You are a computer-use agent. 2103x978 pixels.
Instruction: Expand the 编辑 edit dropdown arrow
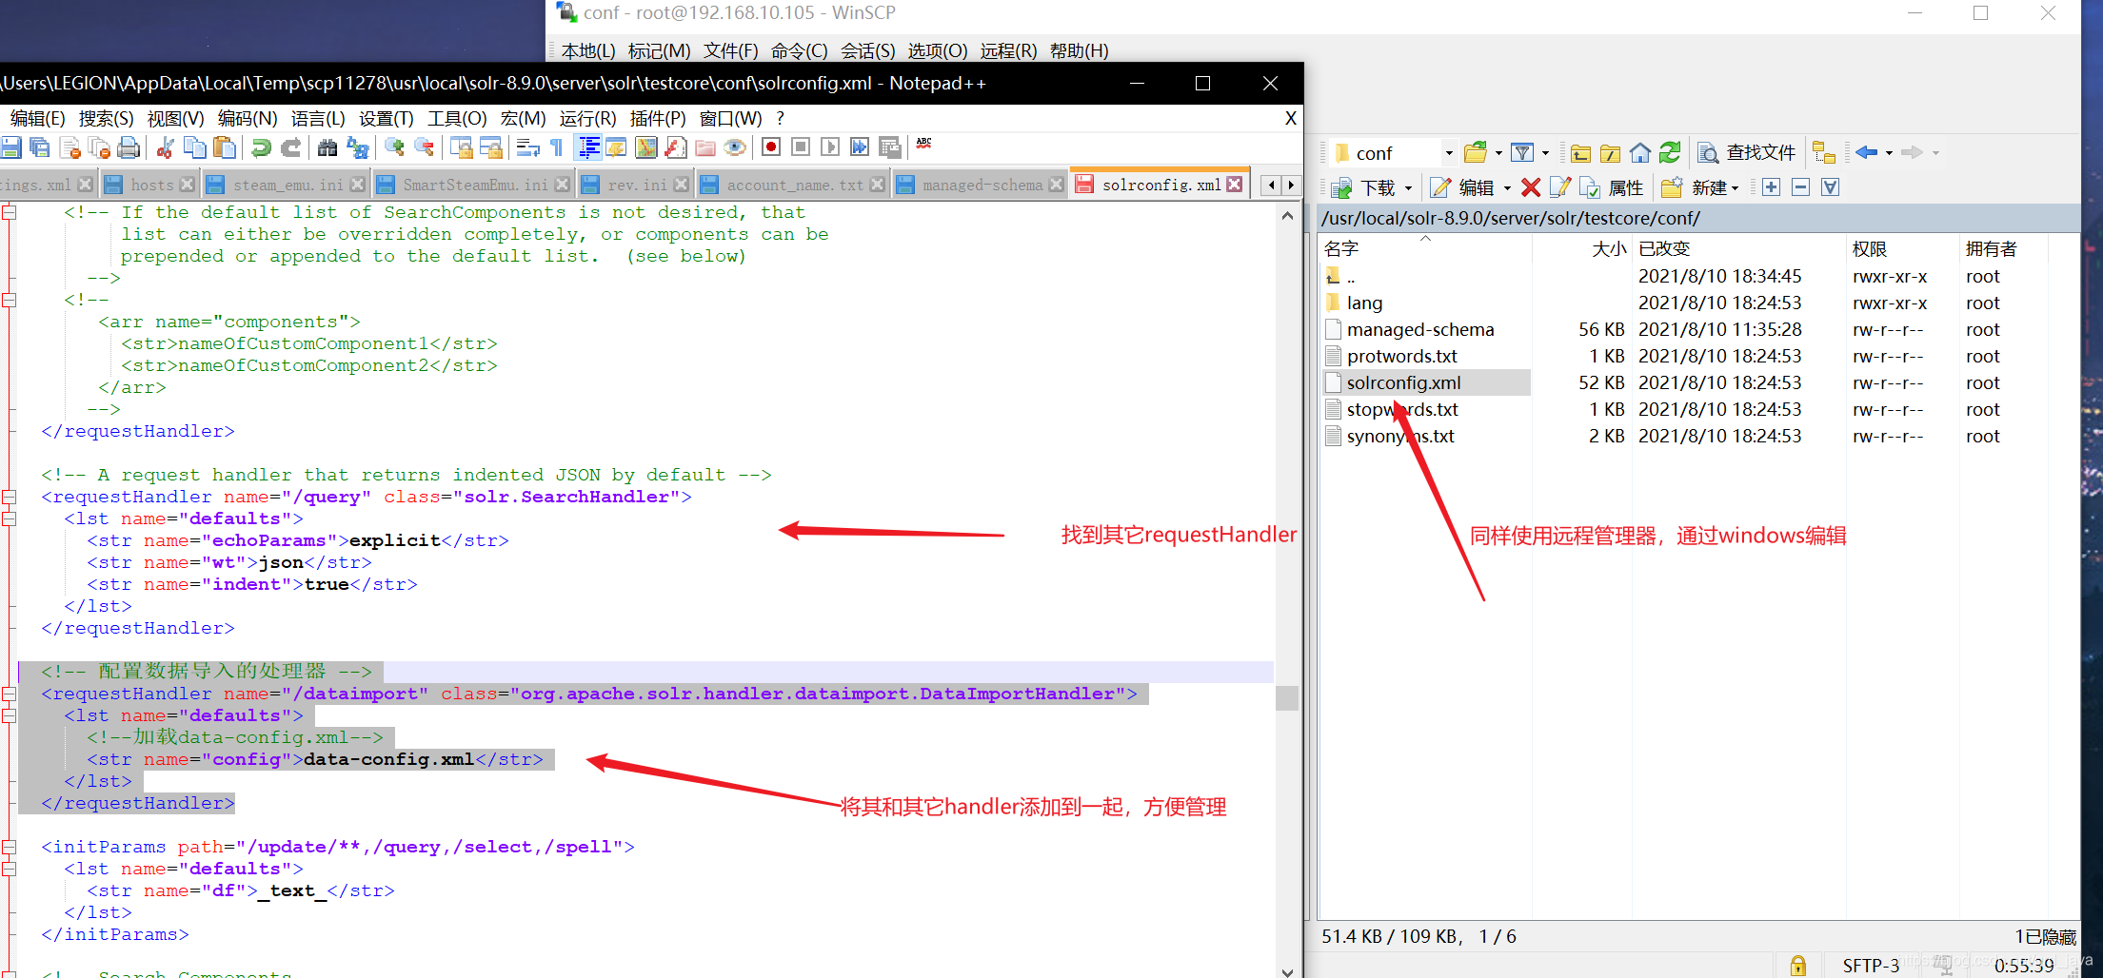[x=1507, y=188]
